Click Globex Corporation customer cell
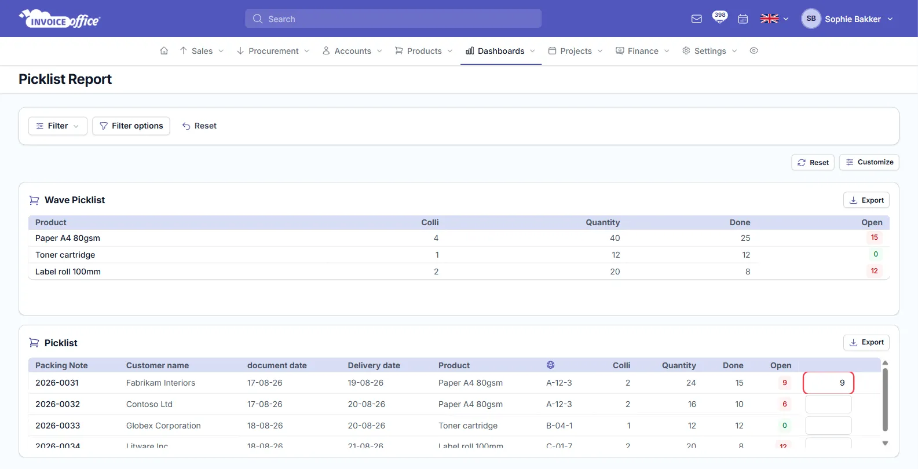This screenshot has height=469, width=918. pyautogui.click(x=163, y=426)
